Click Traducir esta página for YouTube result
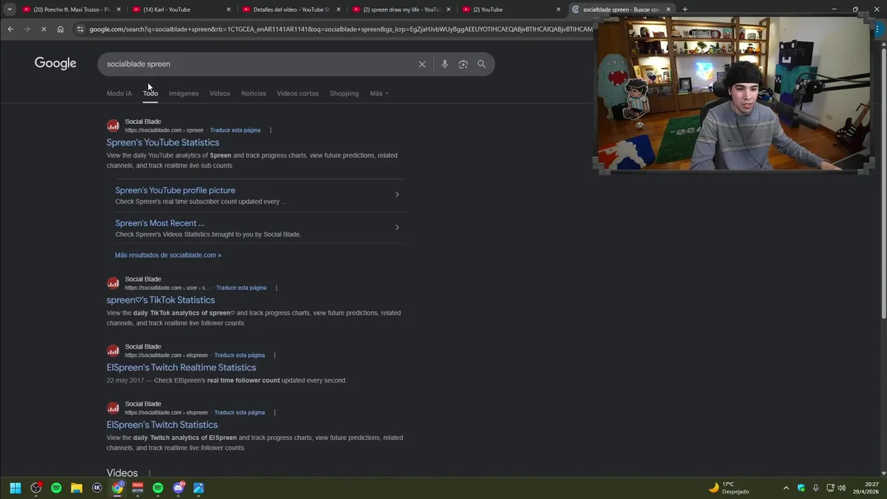 click(x=235, y=130)
